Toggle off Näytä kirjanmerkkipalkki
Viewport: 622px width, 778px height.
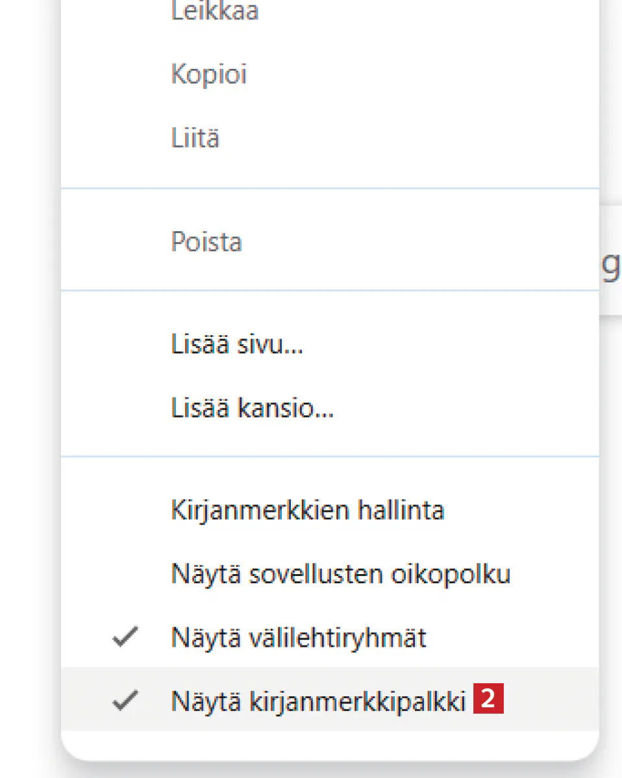318,701
